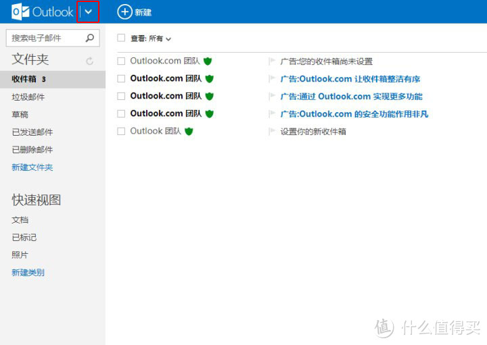This screenshot has height=345, width=487.
Task: Click the 新建类别 link
Action: (28, 273)
